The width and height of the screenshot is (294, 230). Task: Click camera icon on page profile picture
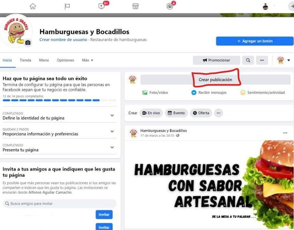tap(28, 43)
